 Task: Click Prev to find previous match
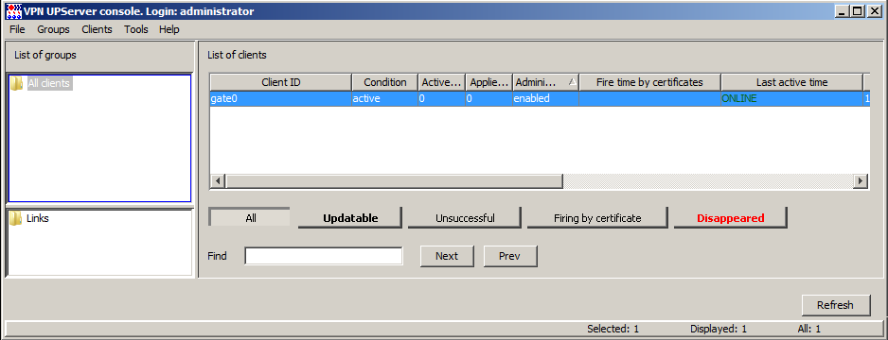[509, 256]
